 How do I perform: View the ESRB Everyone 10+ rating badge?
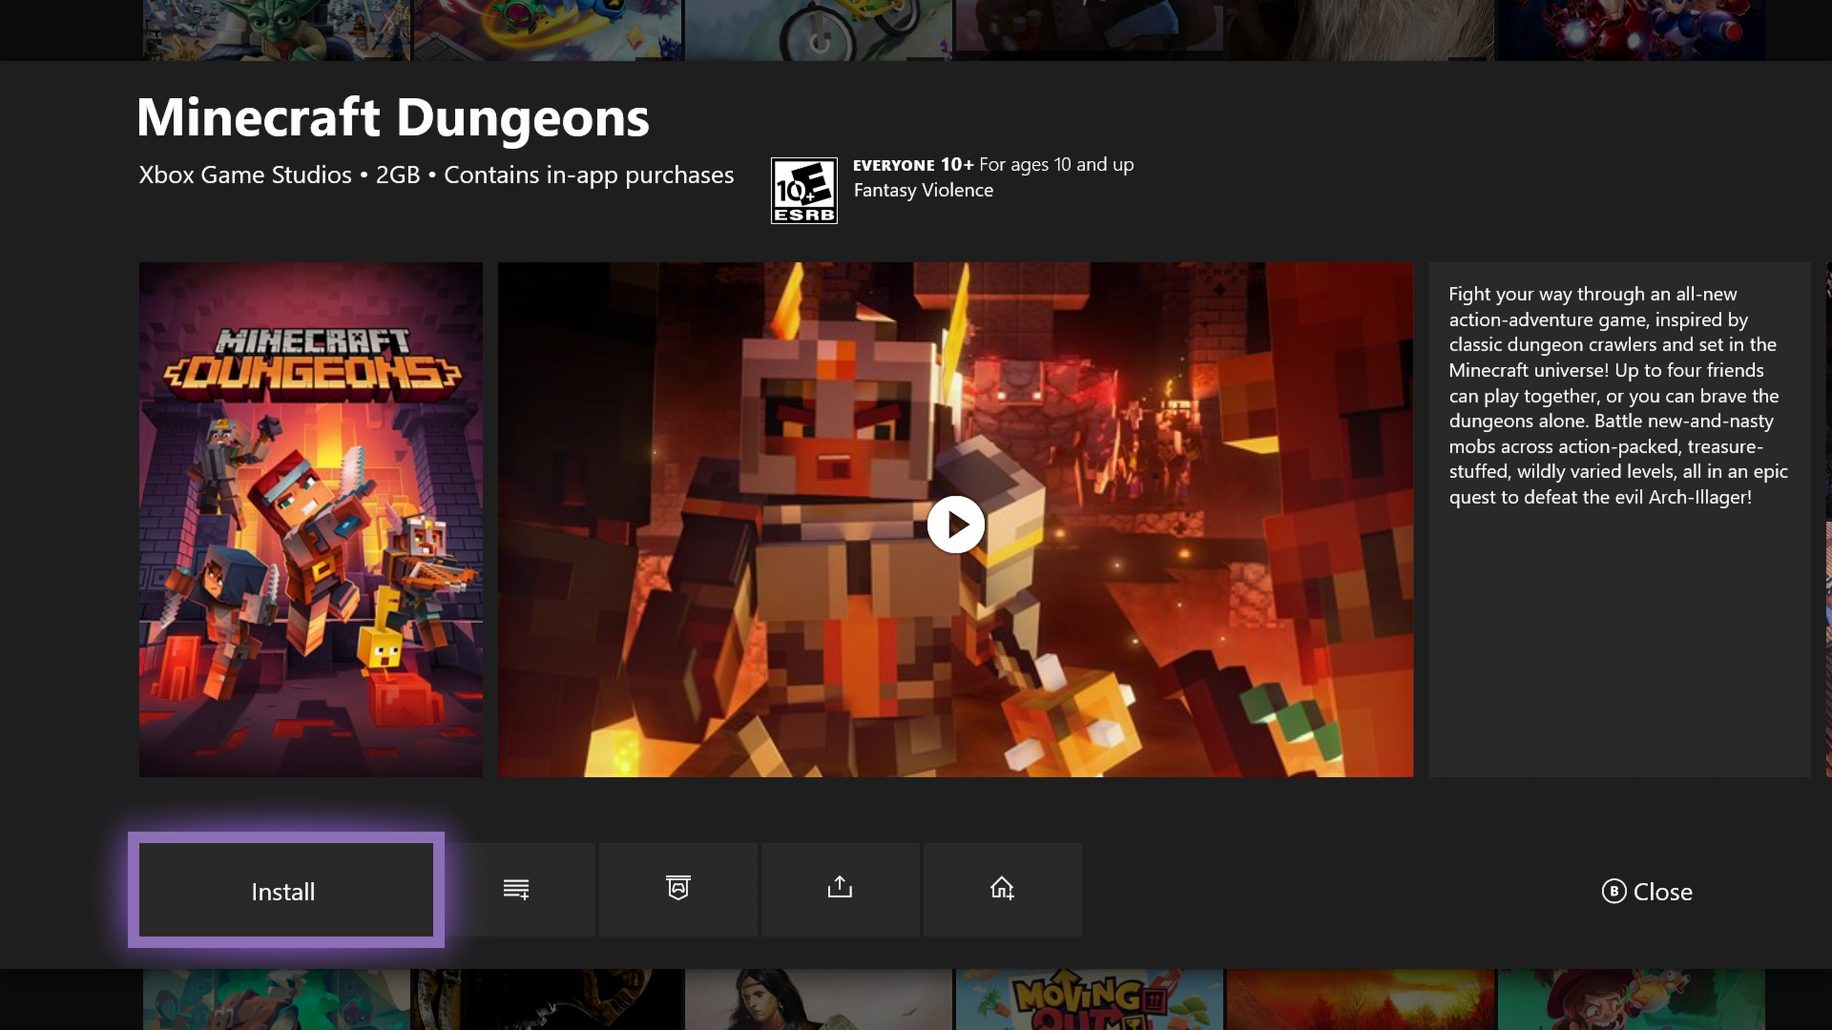click(x=803, y=191)
